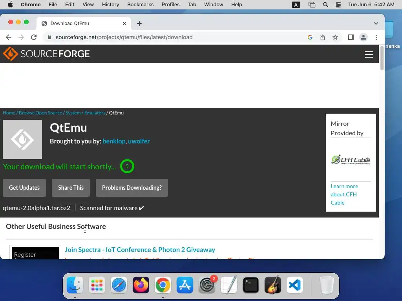Follow the Browse Open Source breadcrumb
The width and height of the screenshot is (402, 301).
pyautogui.click(x=40, y=113)
